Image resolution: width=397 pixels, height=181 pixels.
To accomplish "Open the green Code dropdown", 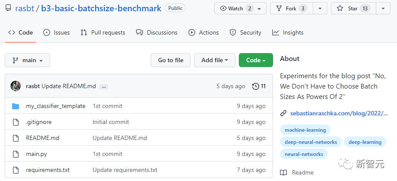I will click(x=256, y=60).
